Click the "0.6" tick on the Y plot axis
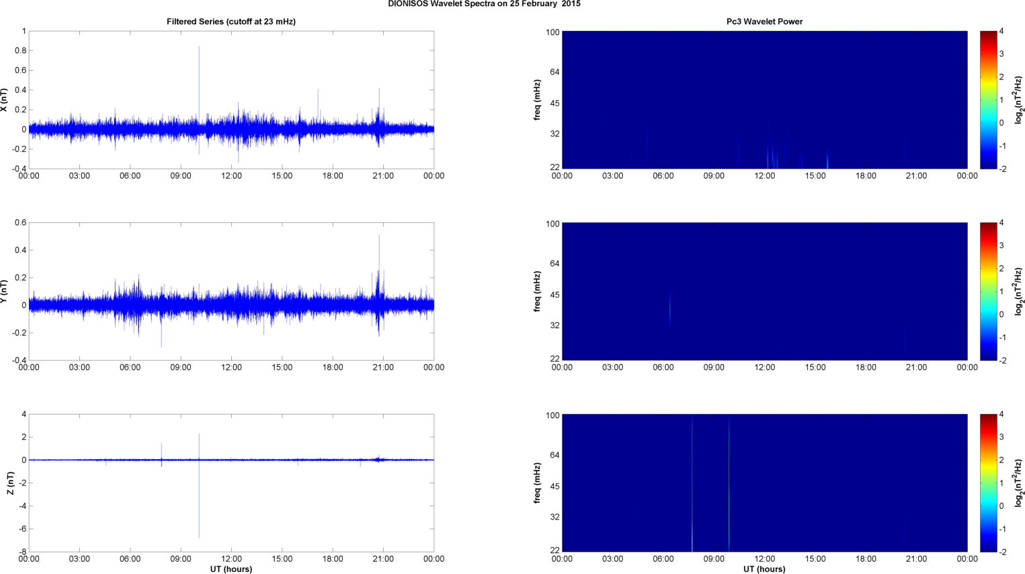 [x=20, y=223]
